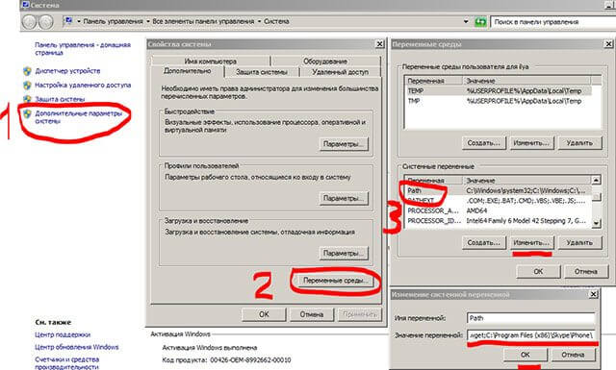
Task: Close the Изменение системной переменной dialog
Action: pos(594,294)
